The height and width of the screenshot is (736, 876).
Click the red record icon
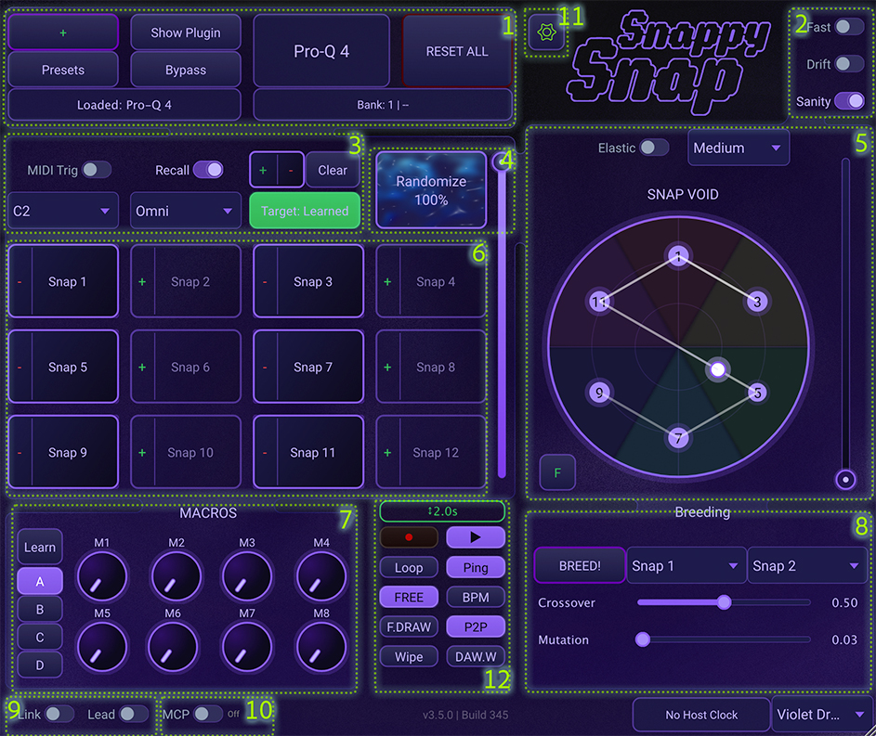(x=409, y=536)
